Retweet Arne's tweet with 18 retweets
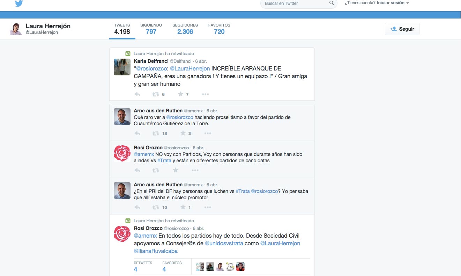The height and width of the screenshot is (276, 461). (156, 133)
